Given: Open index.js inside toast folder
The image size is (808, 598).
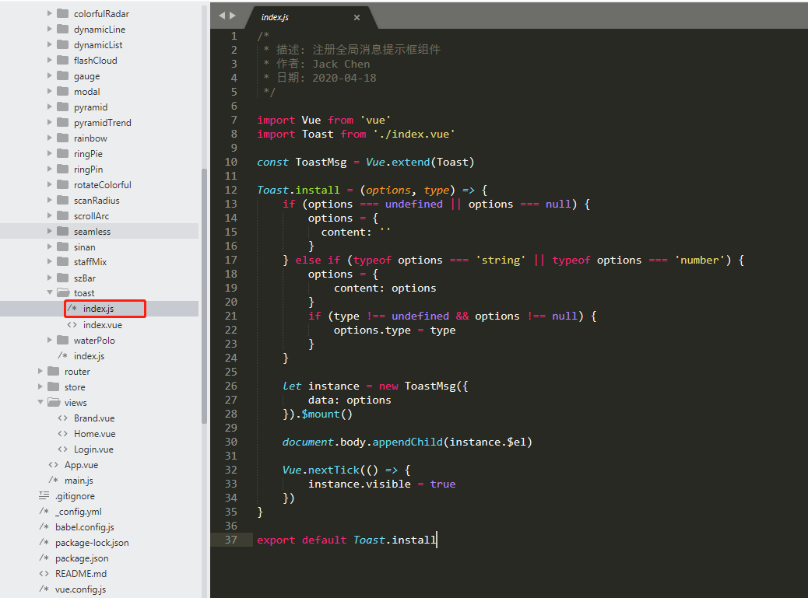Looking at the screenshot, I should 98,309.
